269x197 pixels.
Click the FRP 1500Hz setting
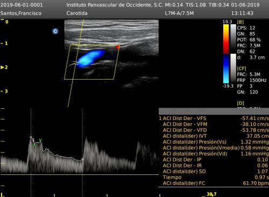[x=252, y=80]
